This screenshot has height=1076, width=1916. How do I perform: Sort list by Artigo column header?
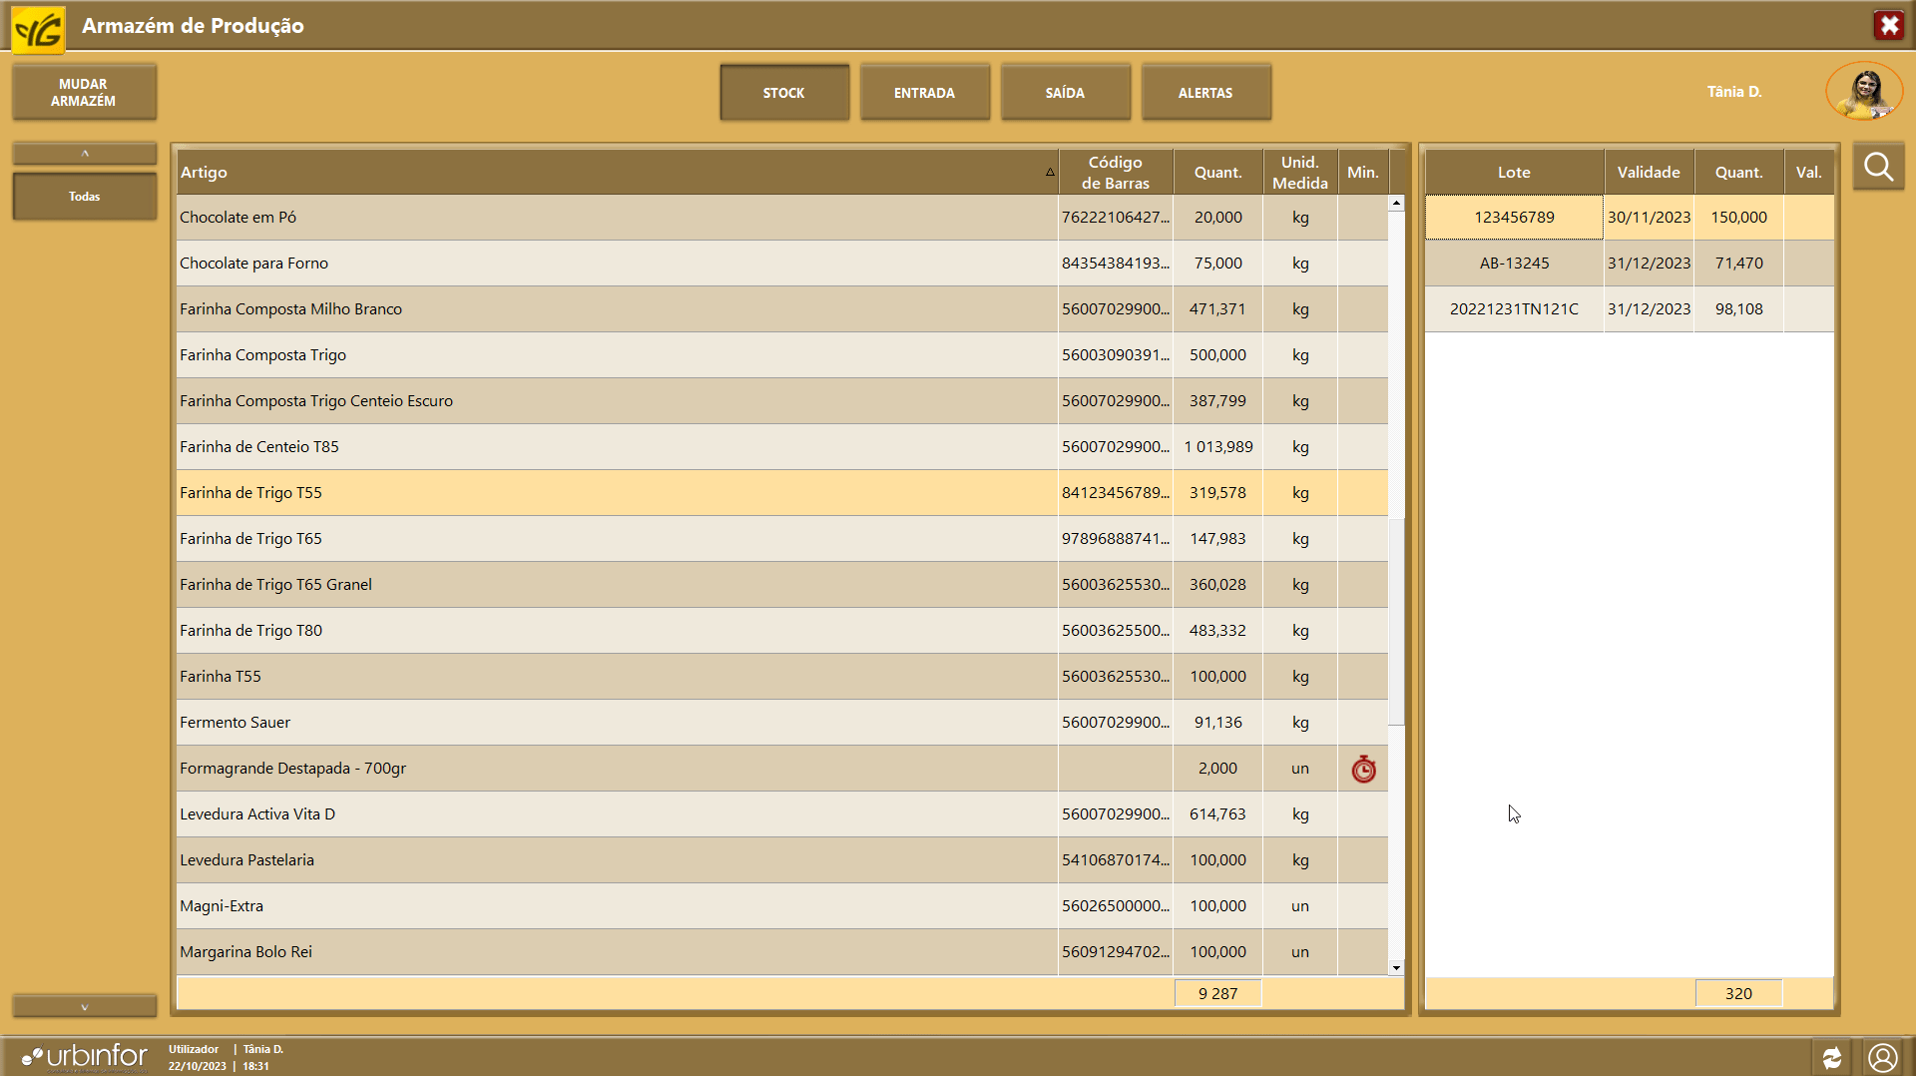615,172
